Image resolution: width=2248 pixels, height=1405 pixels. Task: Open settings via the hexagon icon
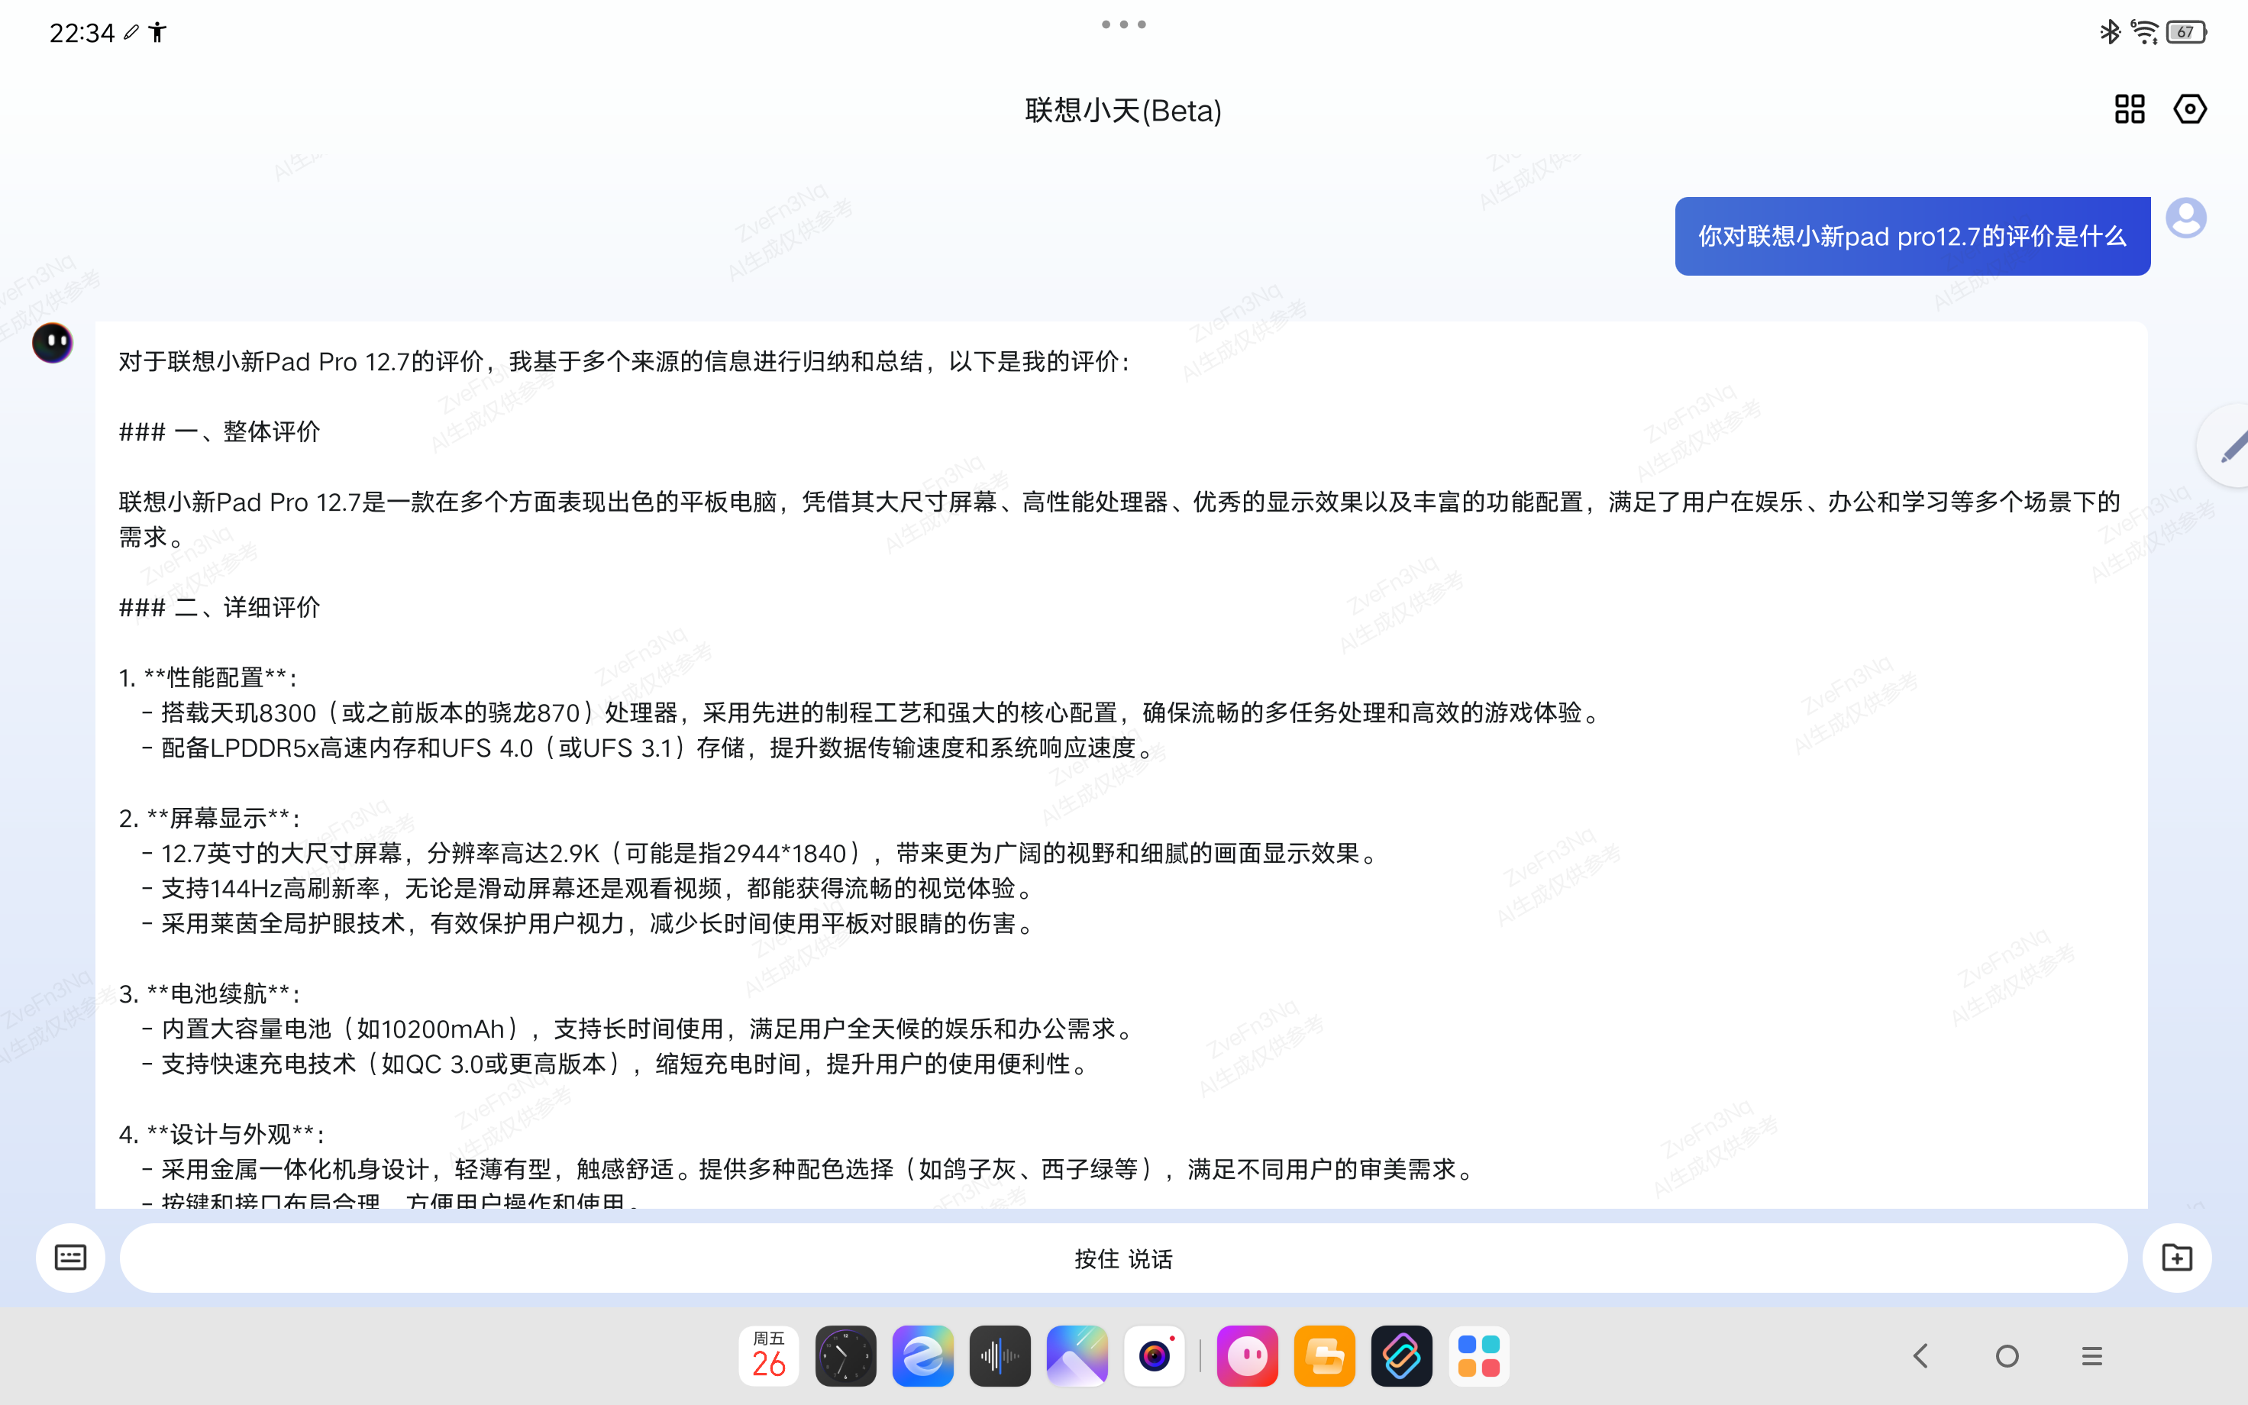point(2189,110)
